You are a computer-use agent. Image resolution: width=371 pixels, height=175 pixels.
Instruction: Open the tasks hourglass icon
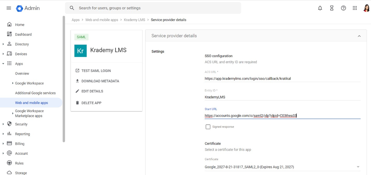coord(332,8)
